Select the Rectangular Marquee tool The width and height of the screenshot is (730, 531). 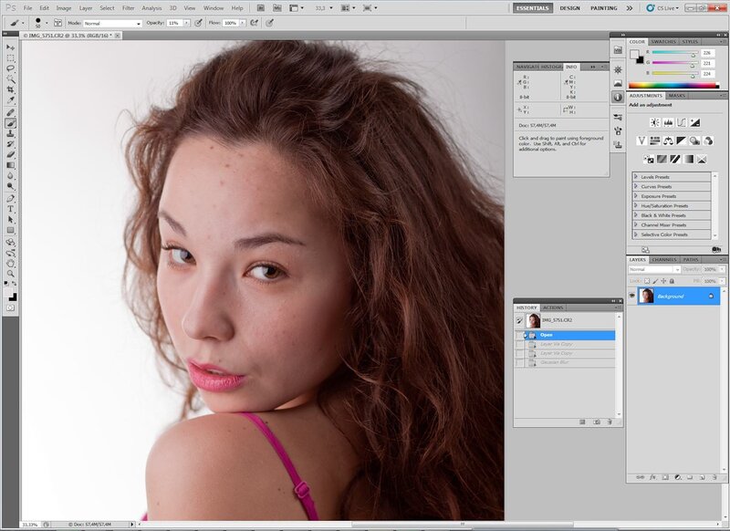tap(10, 58)
